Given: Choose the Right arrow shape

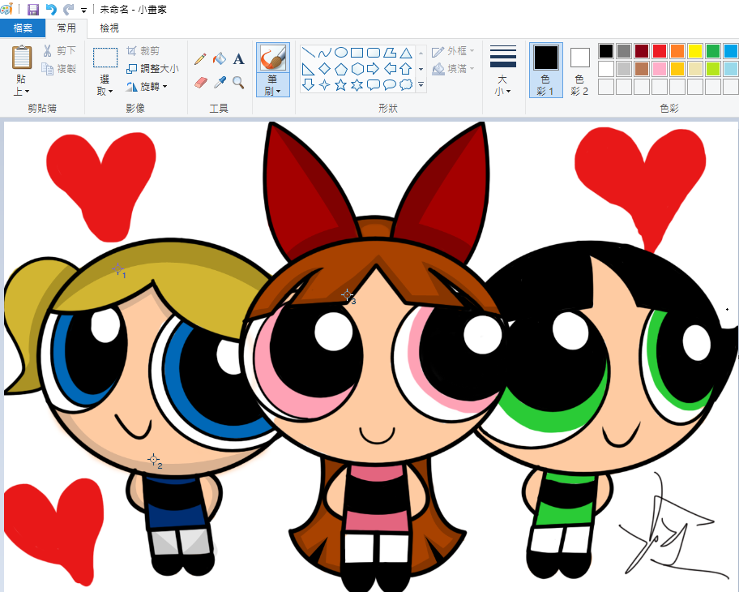Looking at the screenshot, I should [374, 69].
